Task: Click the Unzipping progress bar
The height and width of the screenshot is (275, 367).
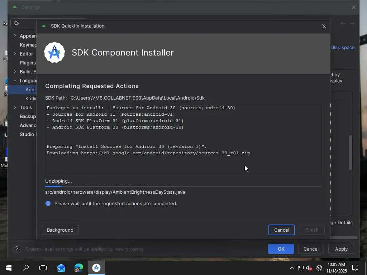Action: click(183, 186)
